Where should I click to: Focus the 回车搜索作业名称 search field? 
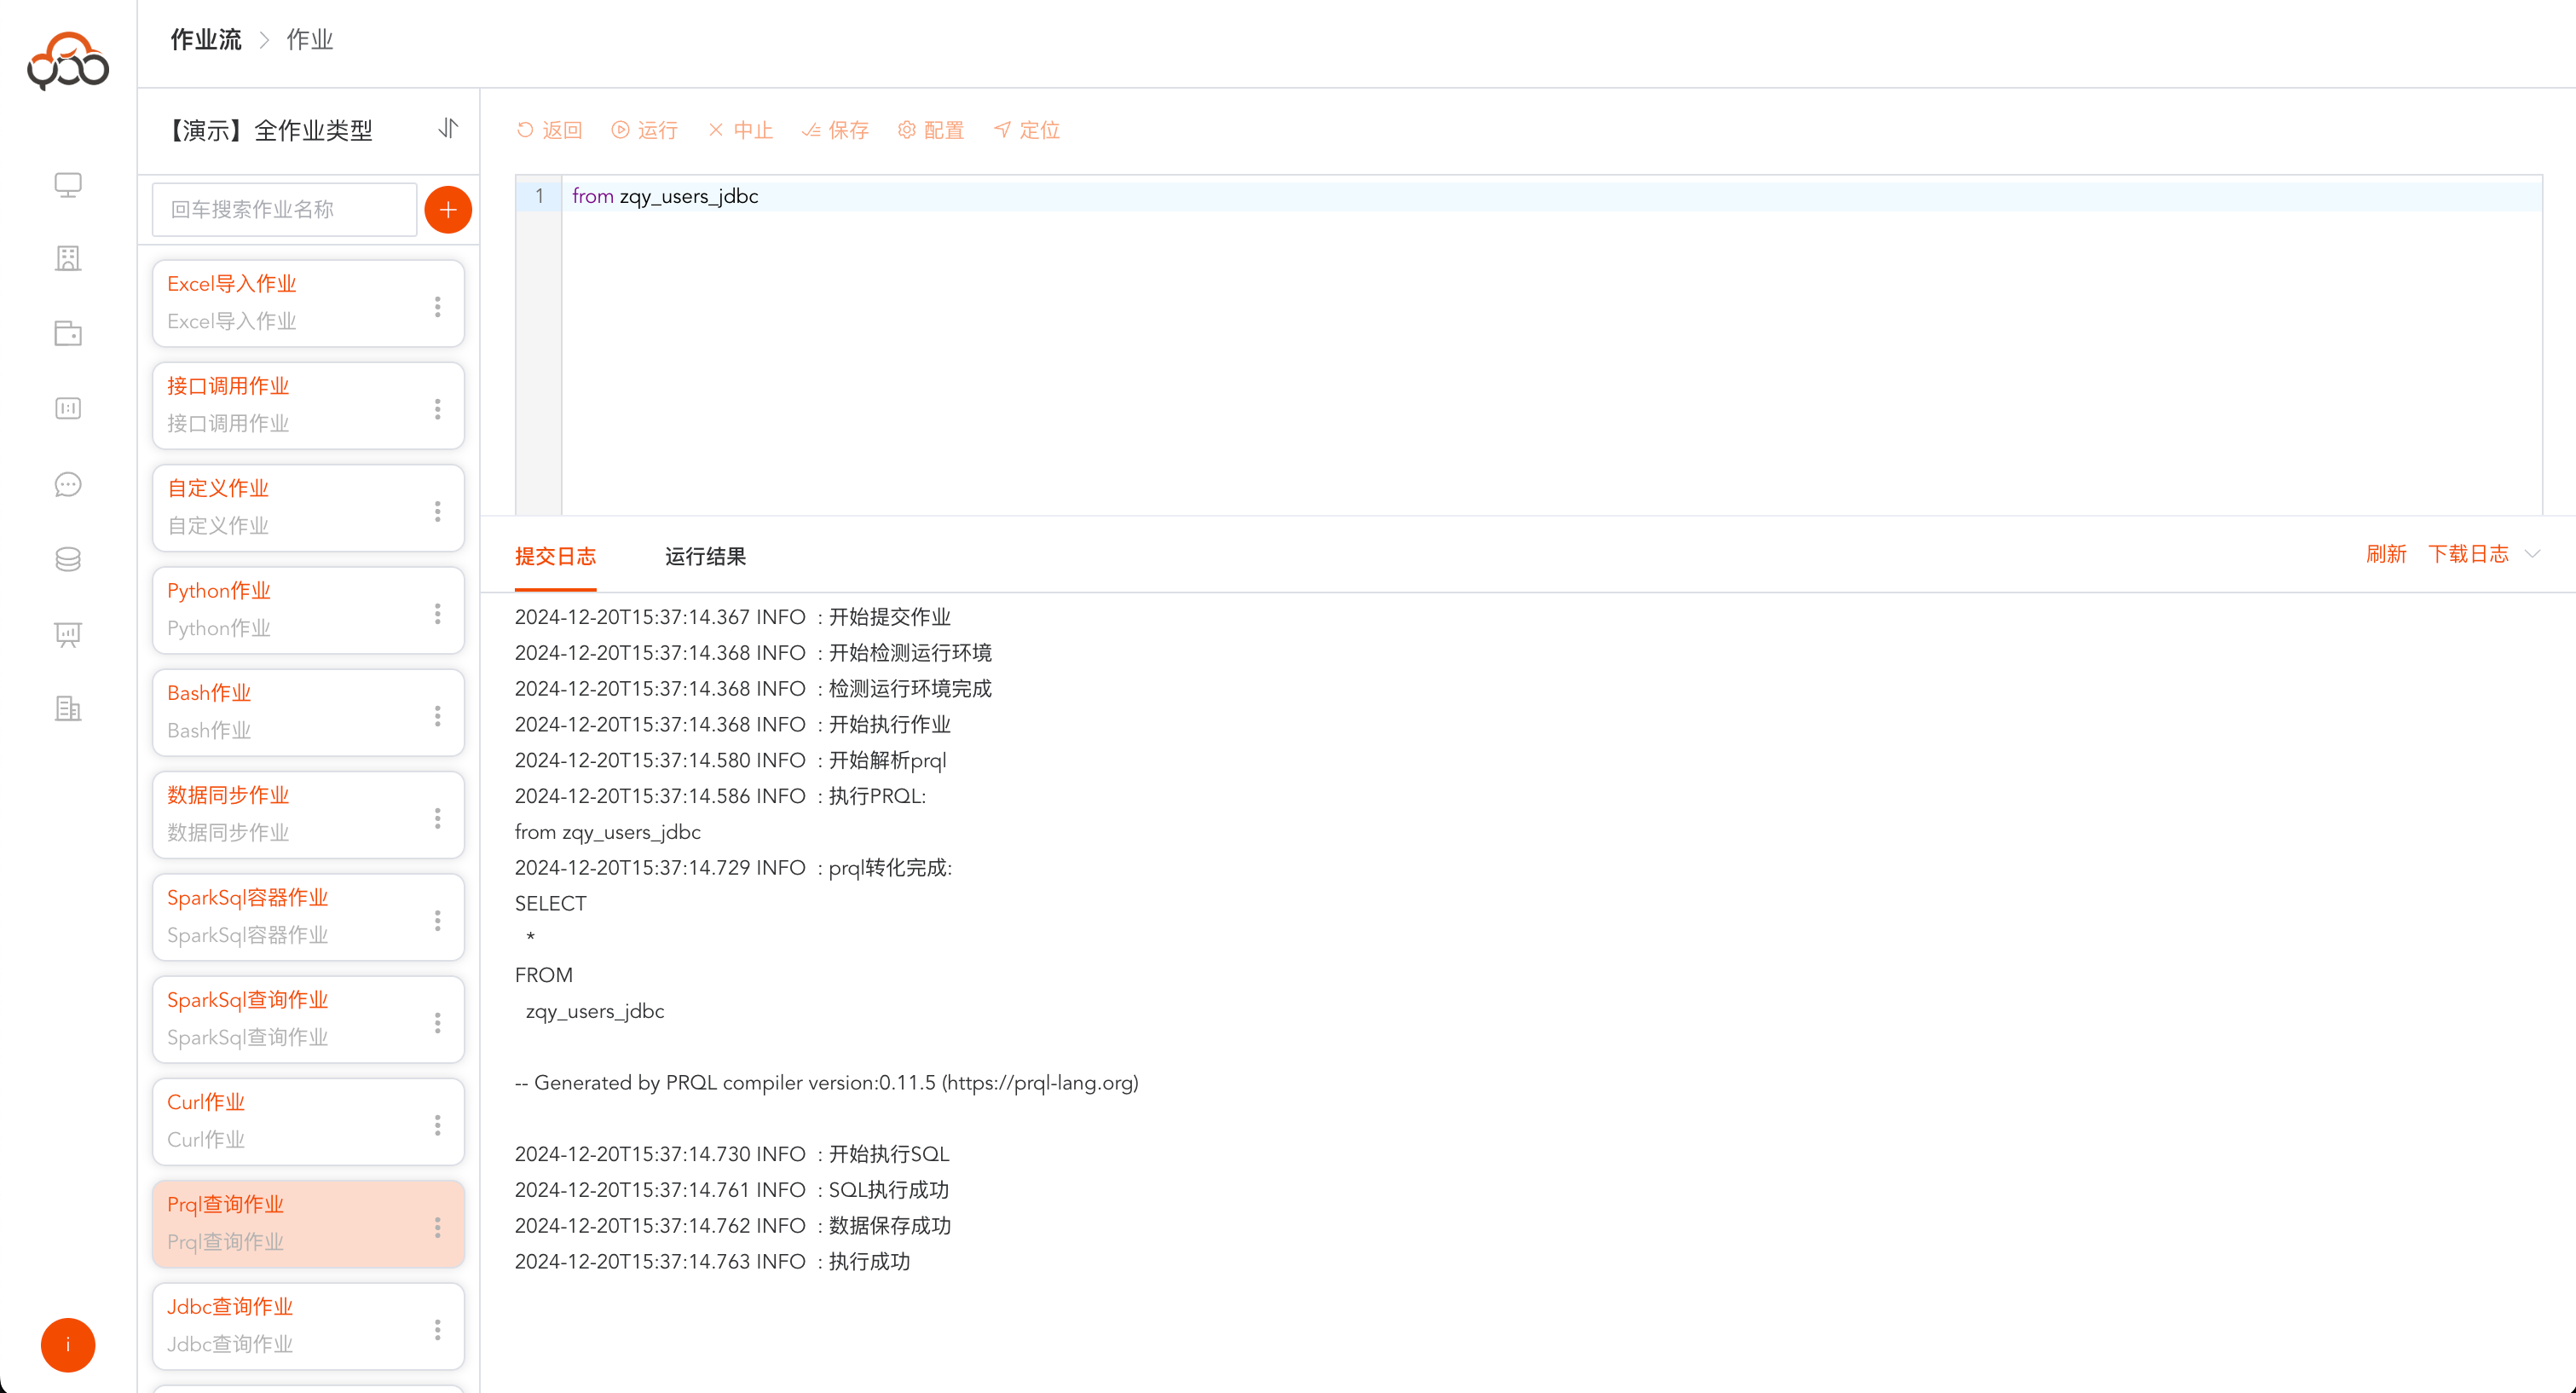(x=284, y=210)
